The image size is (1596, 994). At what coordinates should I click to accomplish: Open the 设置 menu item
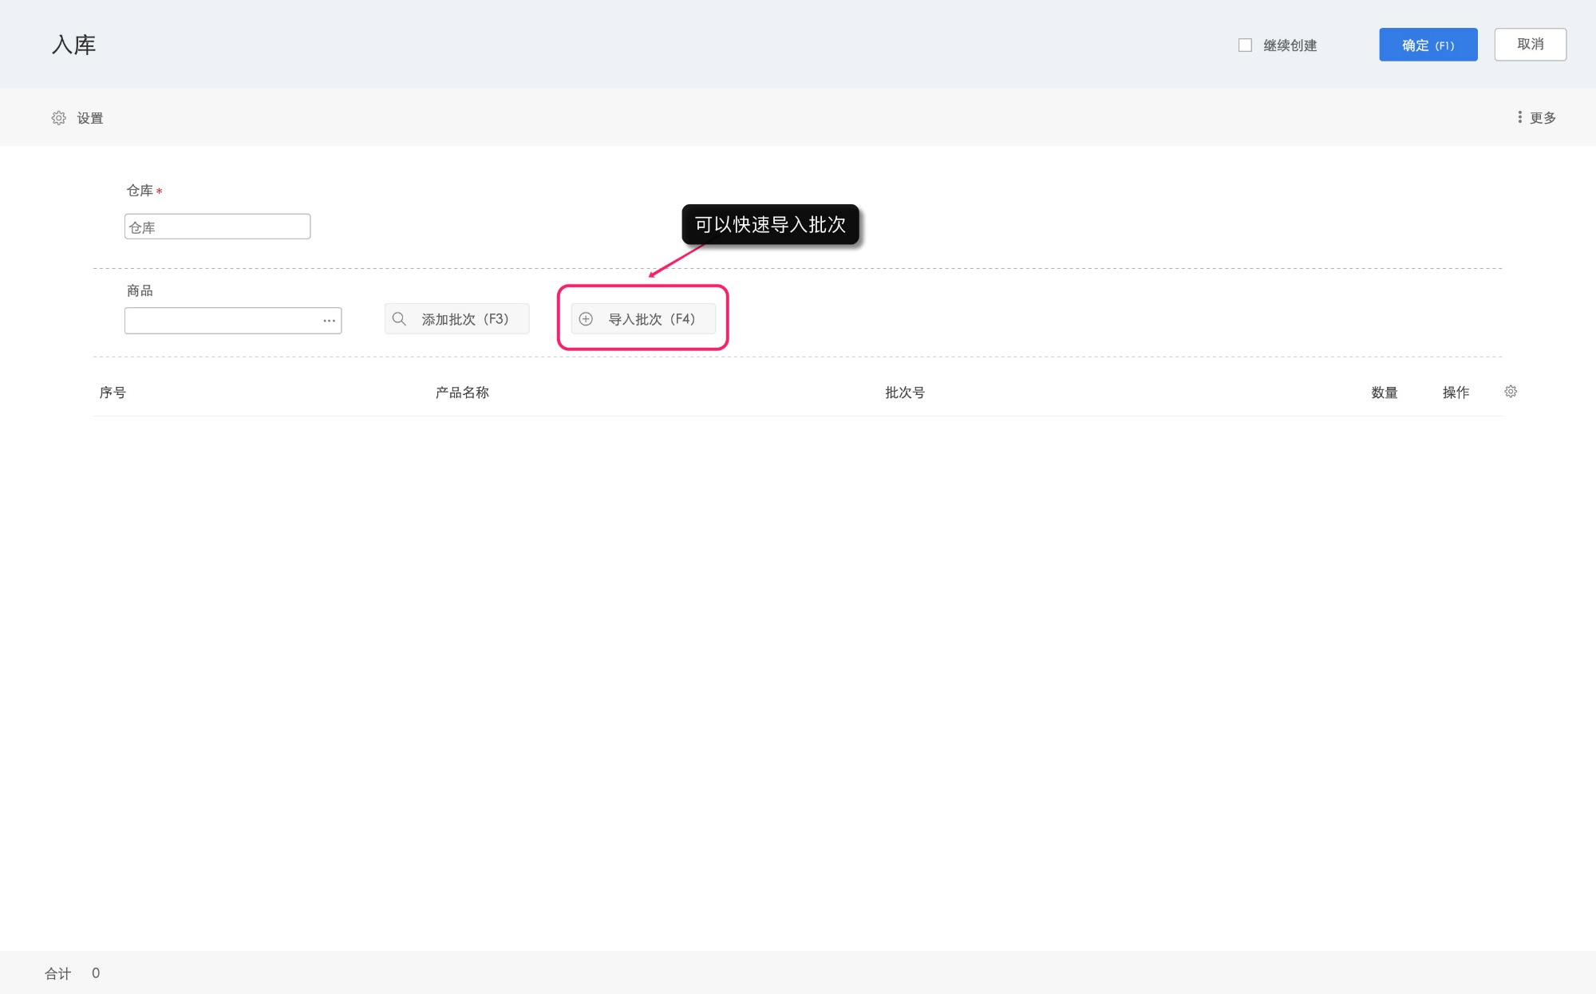pos(90,118)
